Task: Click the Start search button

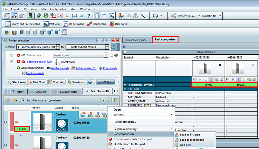Action: (16, 82)
